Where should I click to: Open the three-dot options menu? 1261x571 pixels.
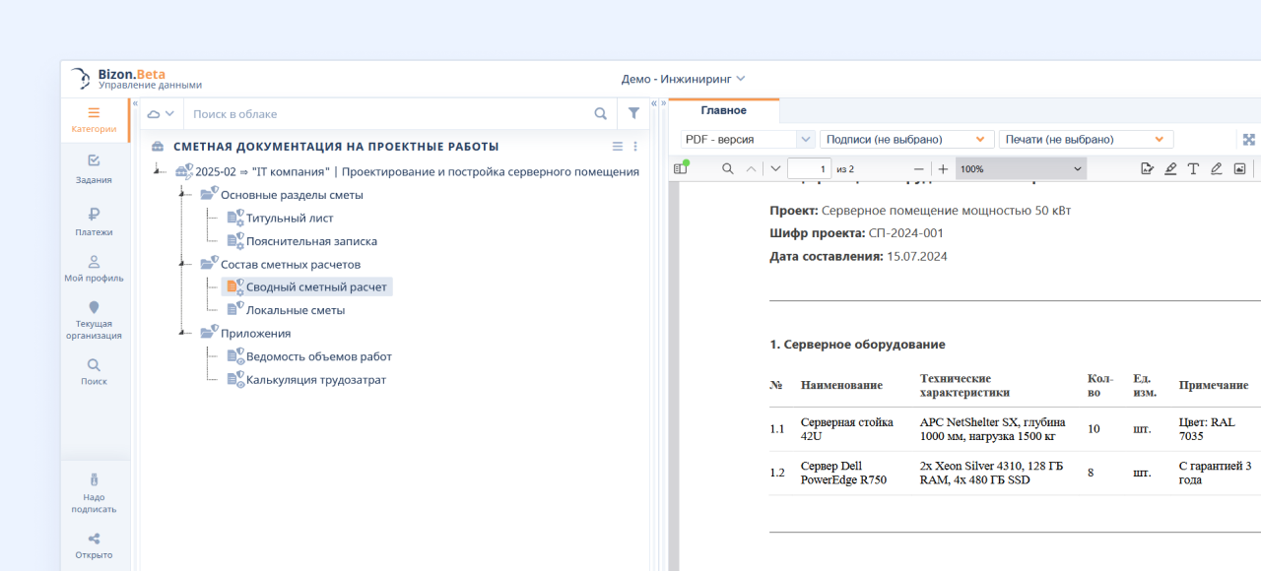[635, 146]
